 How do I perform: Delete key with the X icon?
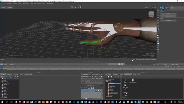(101, 77)
